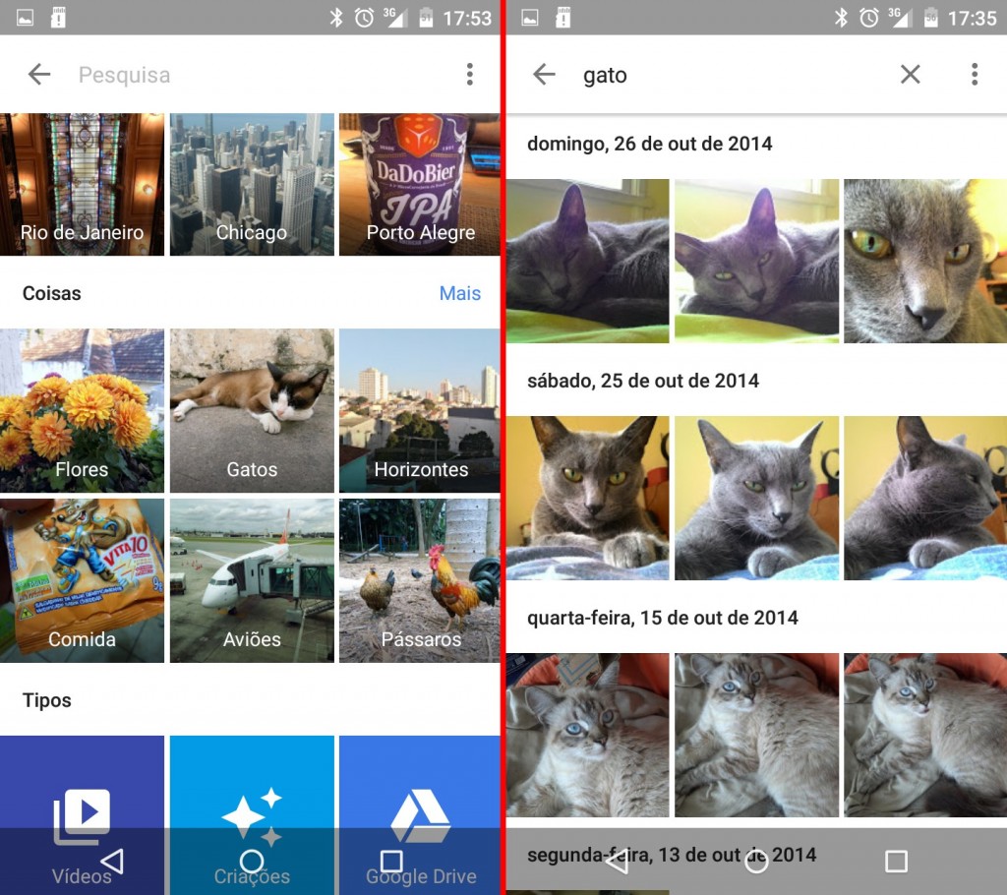Tap battery icon in left status bar
Image resolution: width=1007 pixels, height=895 pixels.
(x=426, y=18)
